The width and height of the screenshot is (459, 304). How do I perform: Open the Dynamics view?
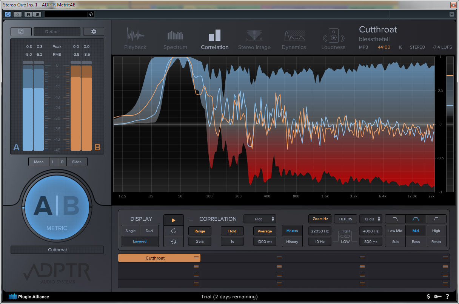pyautogui.click(x=294, y=39)
